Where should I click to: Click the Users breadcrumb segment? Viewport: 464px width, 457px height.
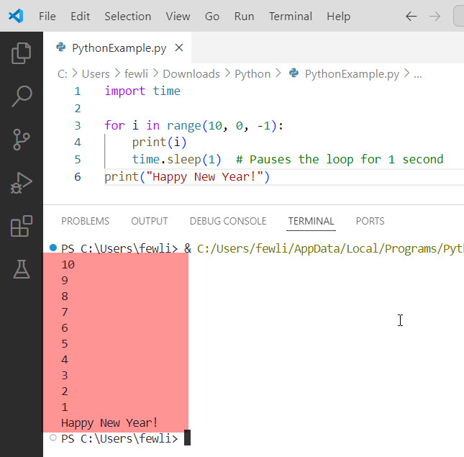click(96, 73)
